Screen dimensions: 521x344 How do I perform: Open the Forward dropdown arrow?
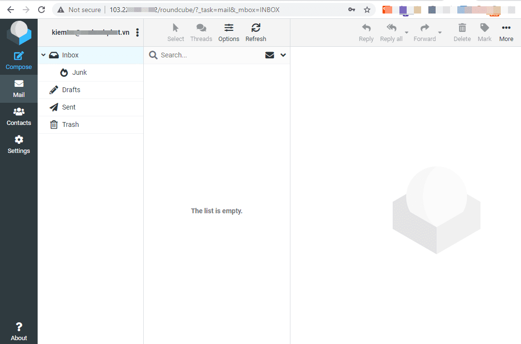tap(439, 32)
